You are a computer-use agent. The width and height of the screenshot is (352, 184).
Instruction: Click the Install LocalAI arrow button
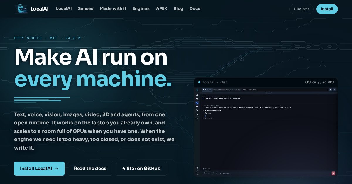coord(39,169)
